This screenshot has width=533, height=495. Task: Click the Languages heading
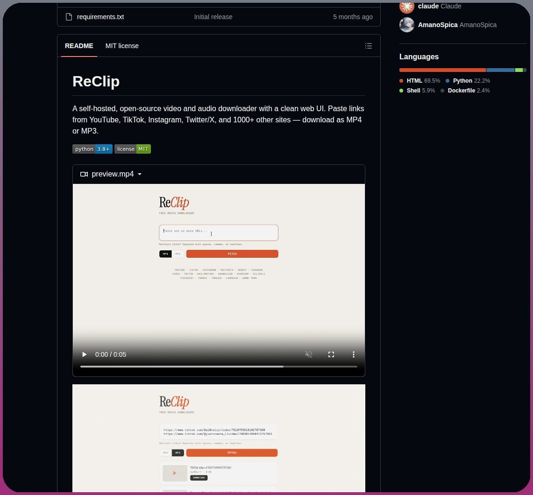(x=419, y=57)
